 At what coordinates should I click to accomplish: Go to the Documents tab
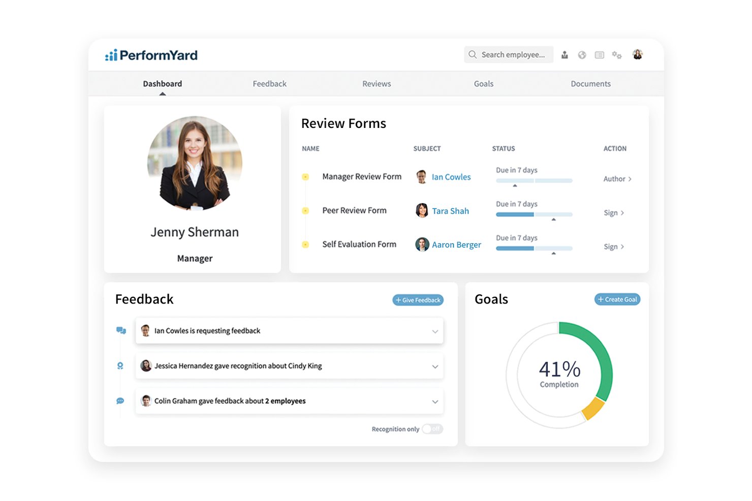pos(590,84)
